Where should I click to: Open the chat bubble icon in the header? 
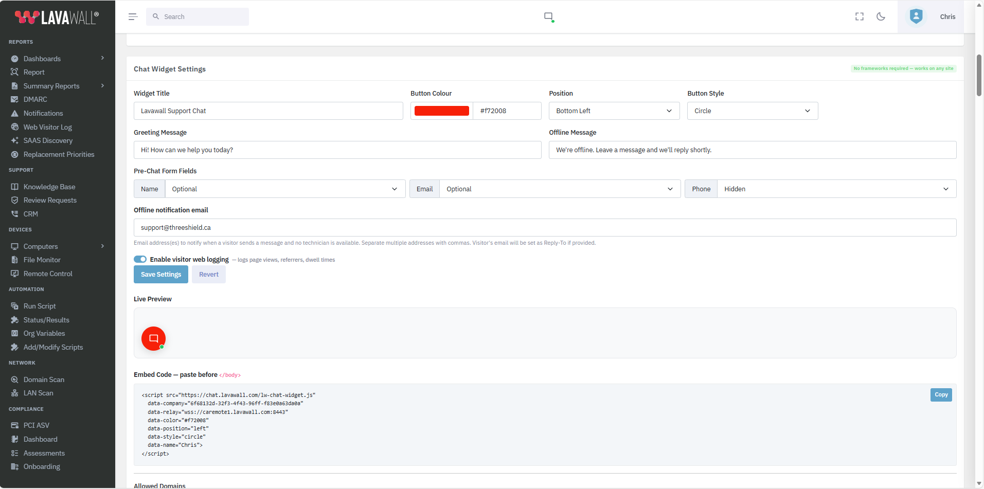click(x=548, y=16)
